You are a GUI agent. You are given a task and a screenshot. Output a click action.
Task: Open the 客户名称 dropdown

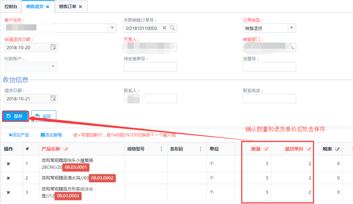(112, 28)
